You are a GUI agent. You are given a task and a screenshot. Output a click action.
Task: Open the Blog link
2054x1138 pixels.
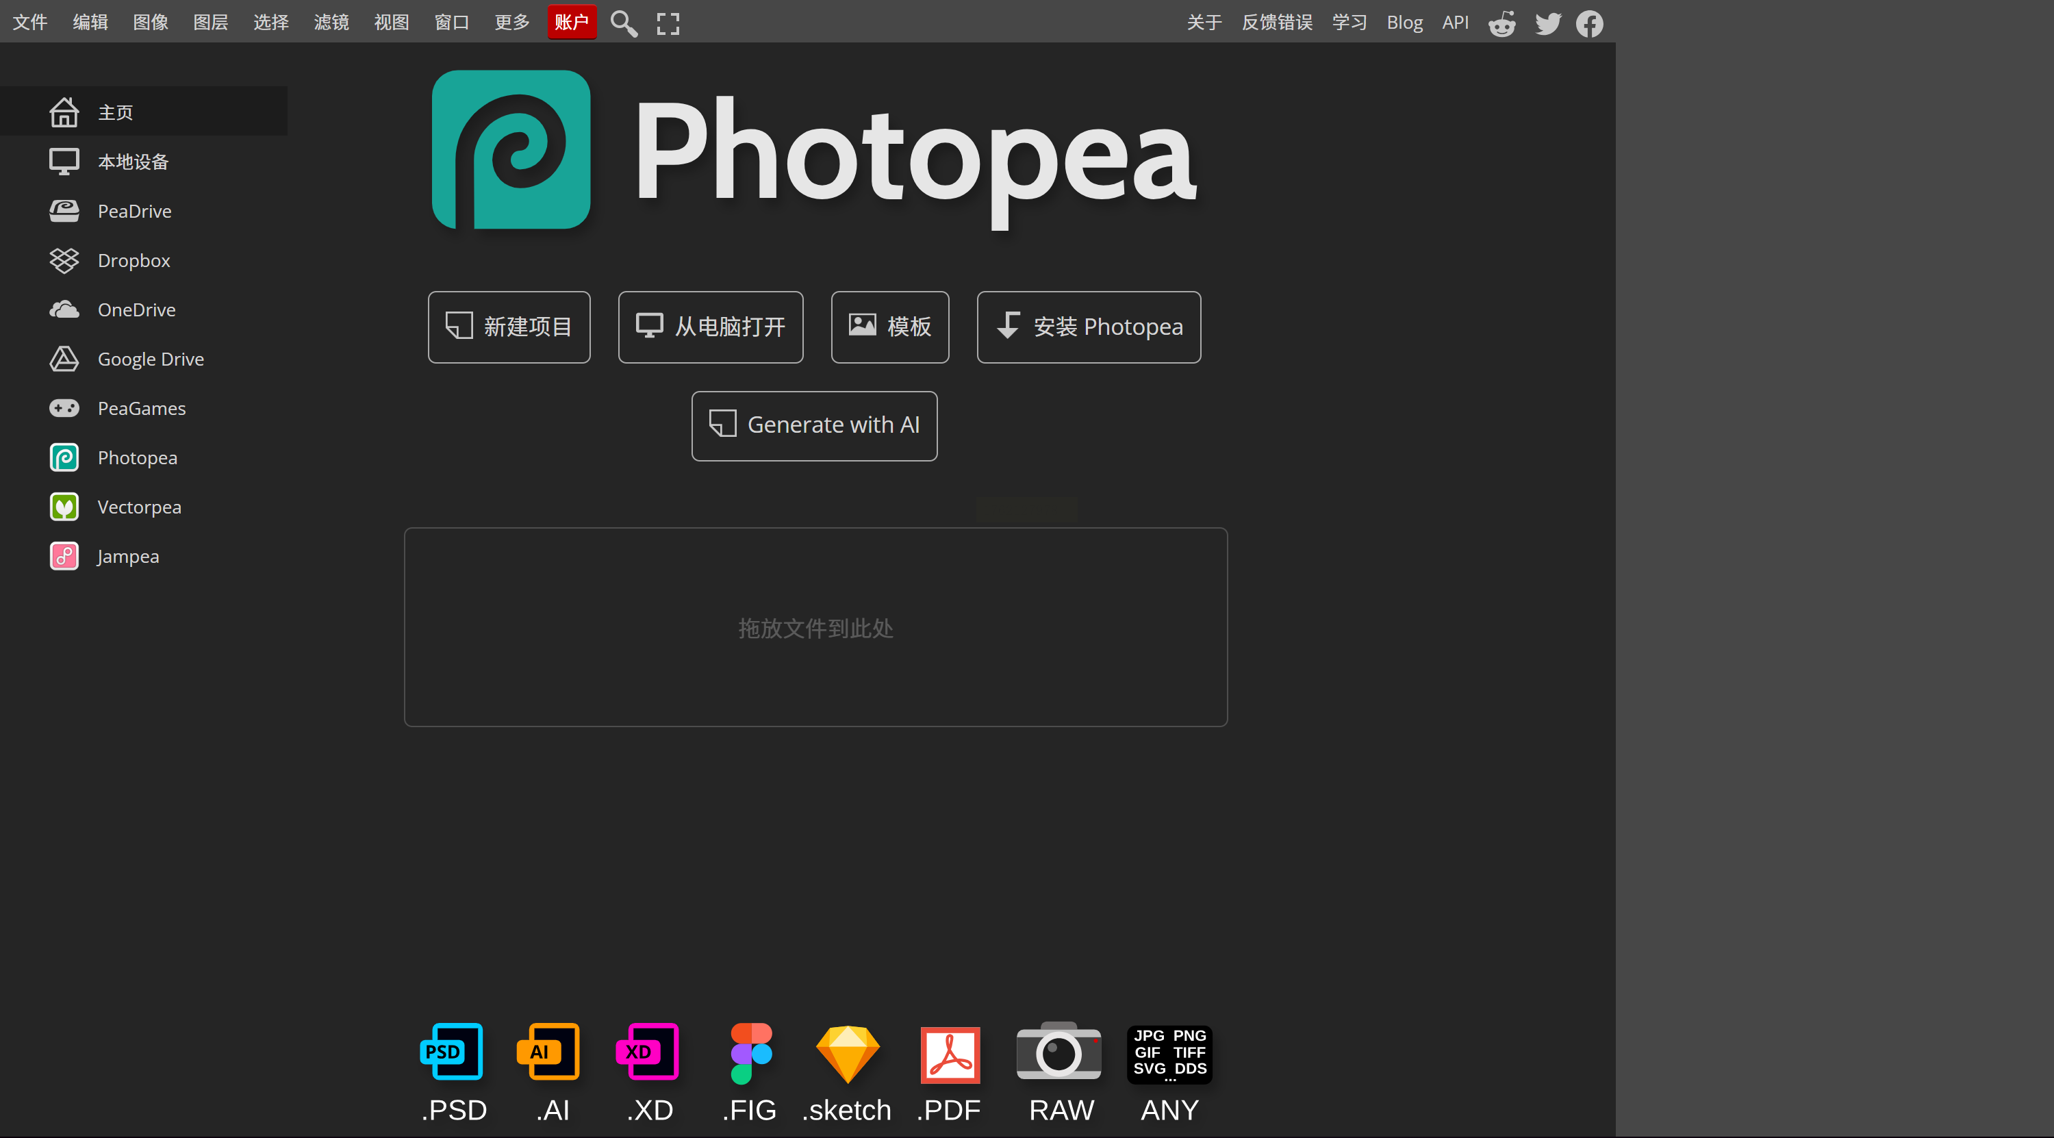1404,21
